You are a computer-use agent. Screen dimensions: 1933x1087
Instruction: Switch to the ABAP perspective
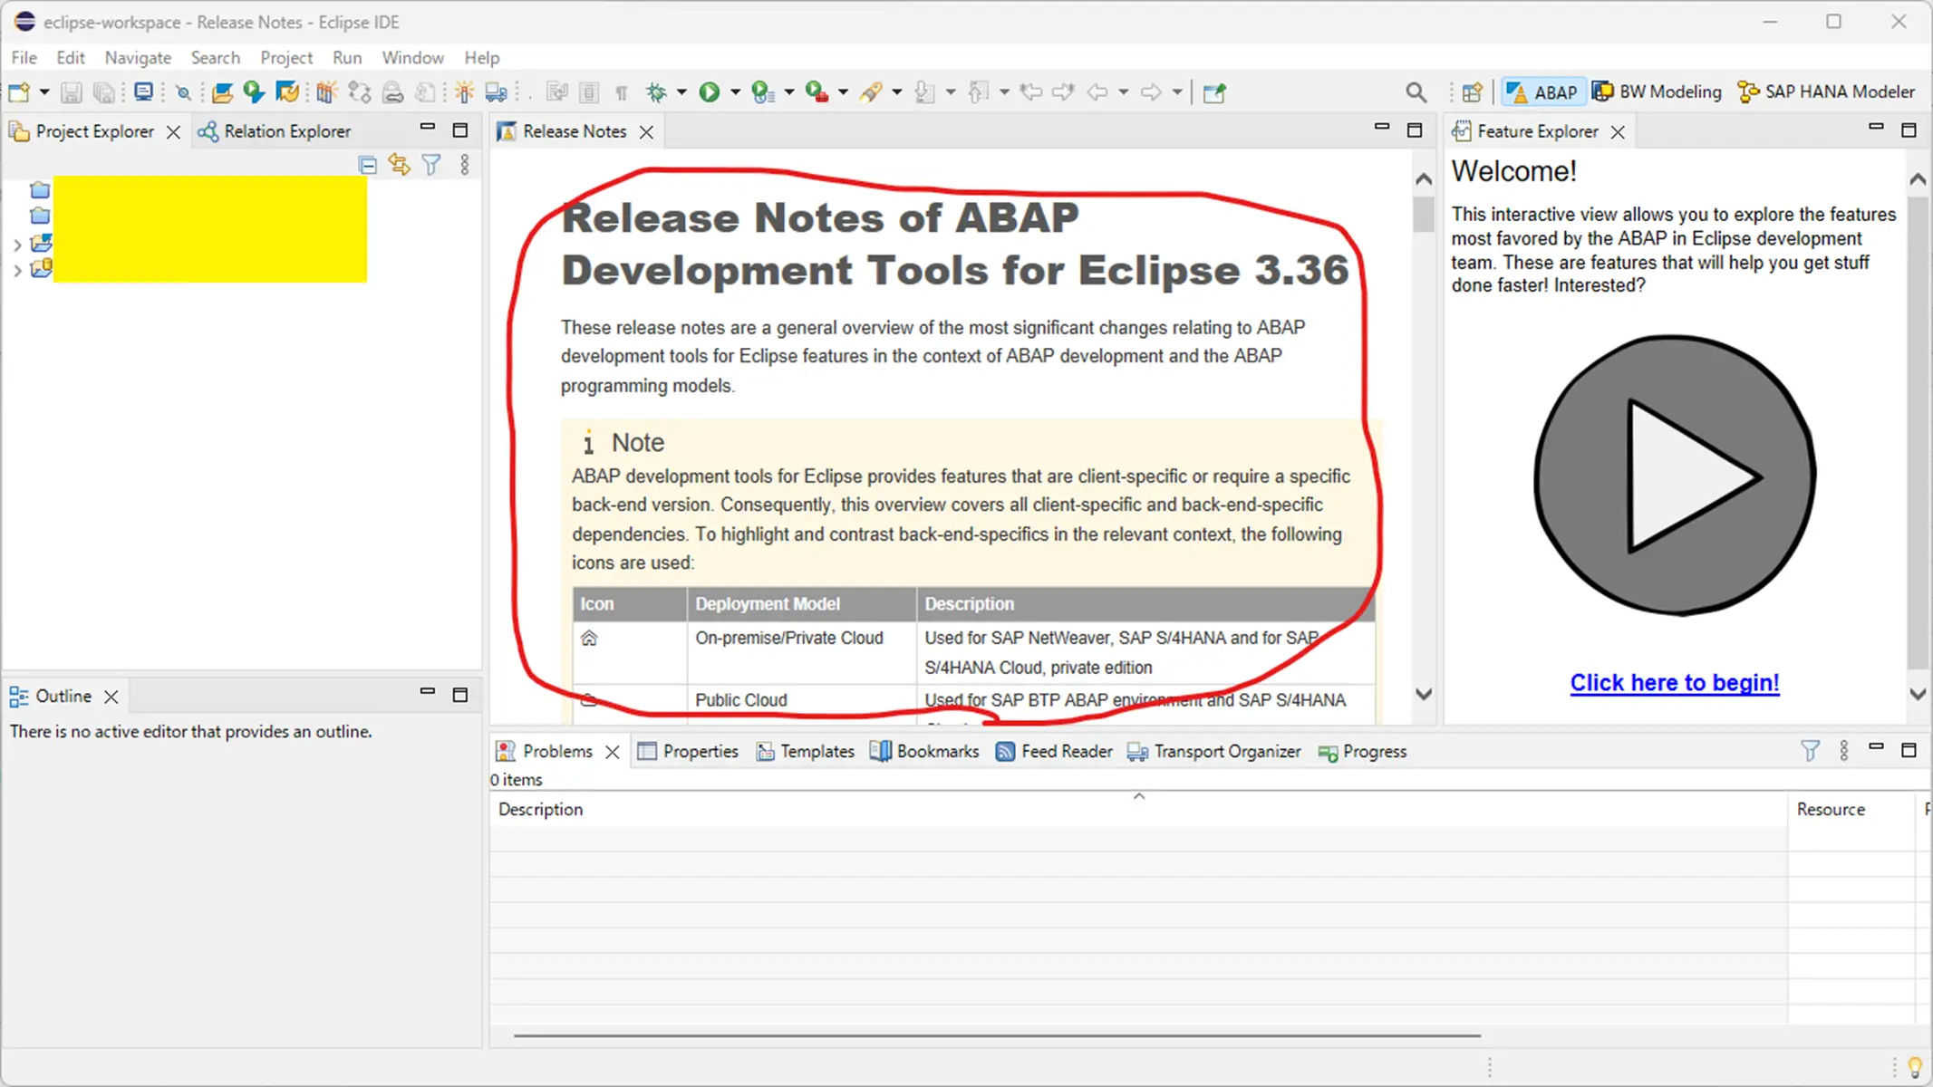(1542, 91)
